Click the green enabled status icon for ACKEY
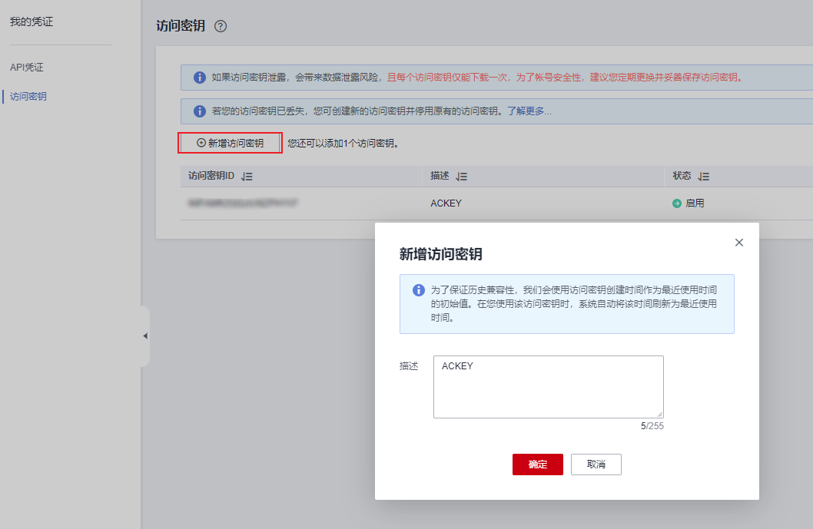 676,203
